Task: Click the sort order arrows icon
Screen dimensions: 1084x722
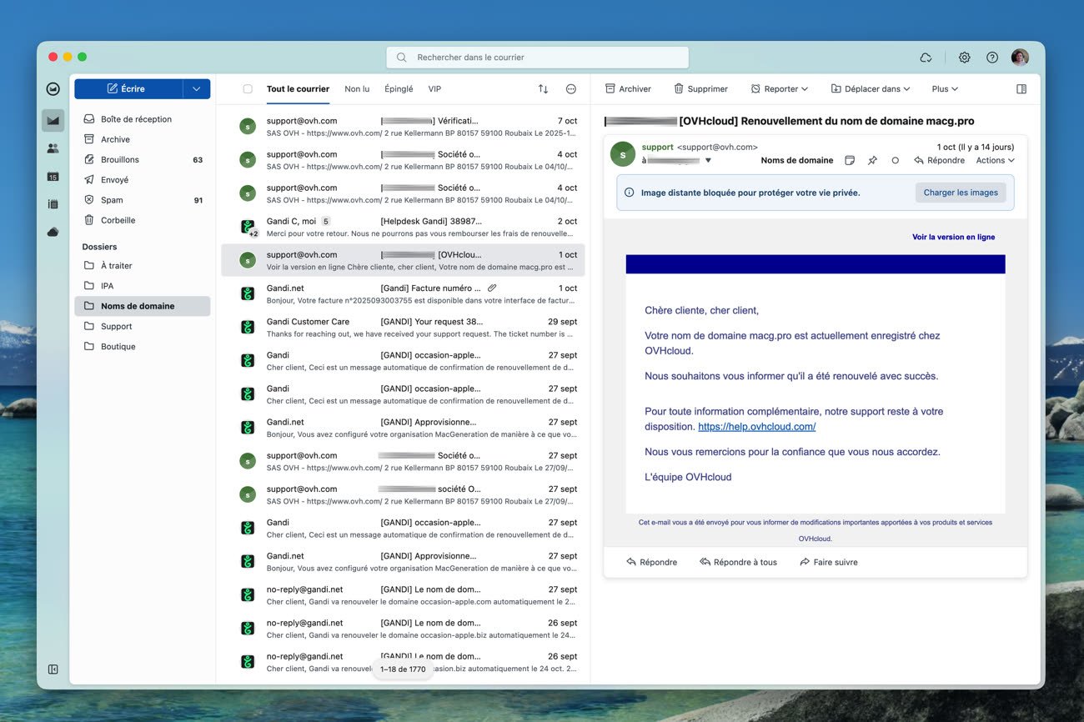Action: [x=543, y=89]
